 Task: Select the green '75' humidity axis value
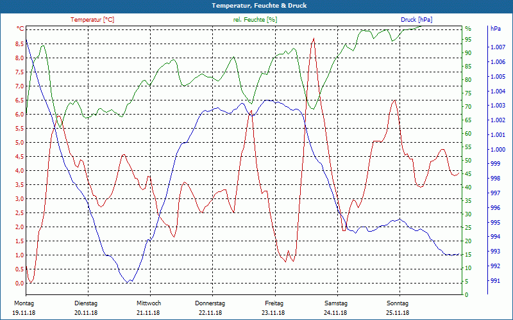point(468,93)
